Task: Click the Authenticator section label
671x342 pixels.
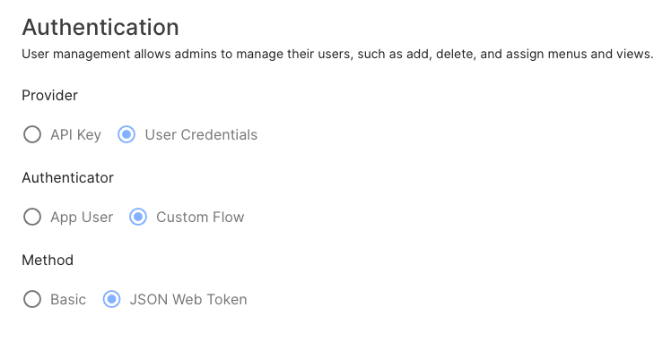Action: pyautogui.click(x=67, y=177)
